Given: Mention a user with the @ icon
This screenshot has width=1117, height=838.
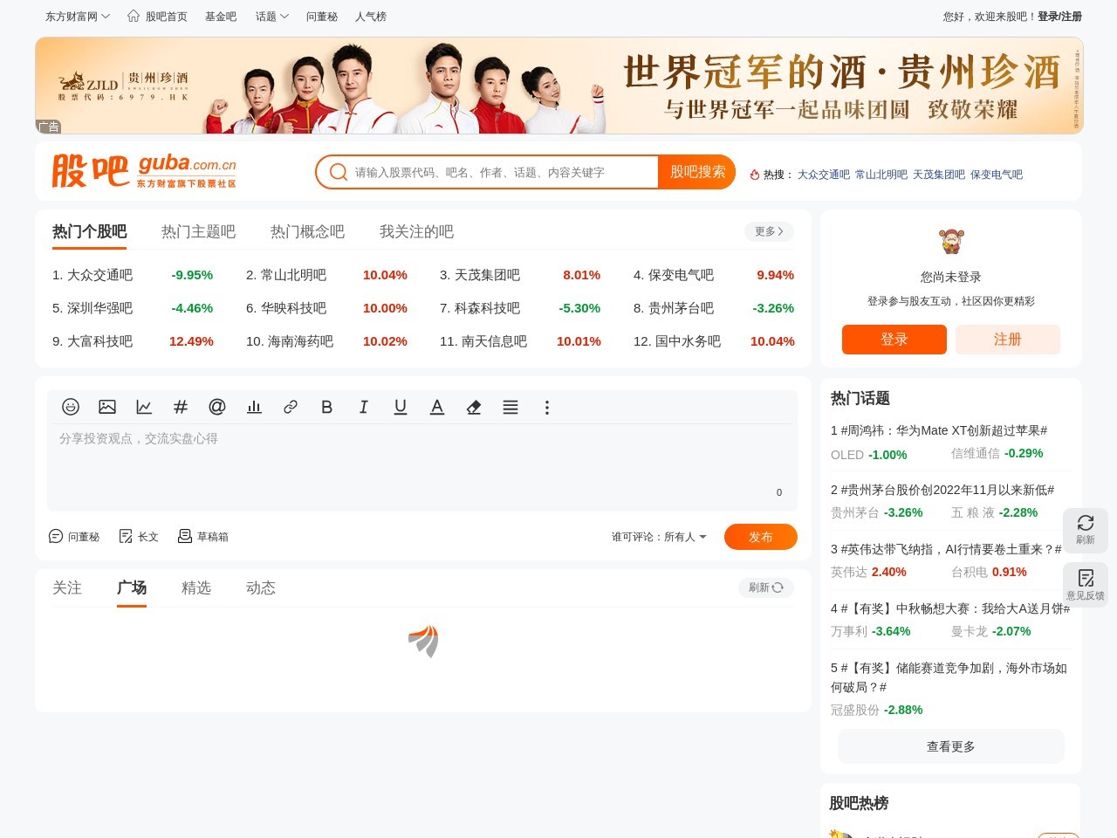Looking at the screenshot, I should (x=217, y=407).
